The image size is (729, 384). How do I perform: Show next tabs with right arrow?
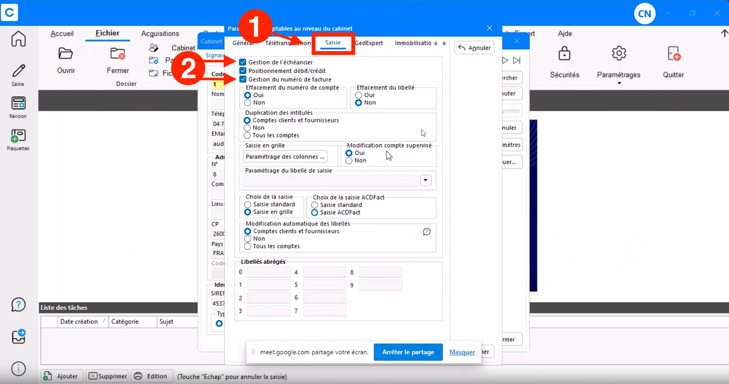coord(444,43)
